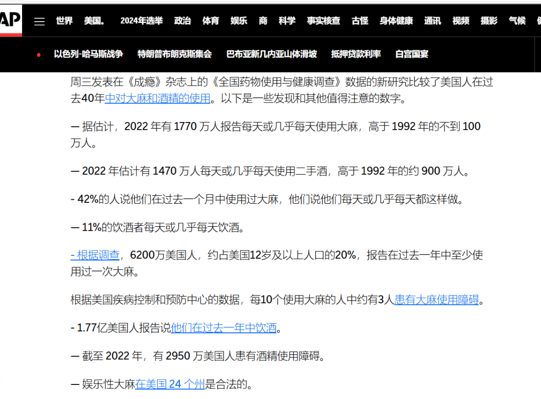Select the 气候 (Climate) section
Viewport: 541px width, 399px height.
(x=517, y=21)
